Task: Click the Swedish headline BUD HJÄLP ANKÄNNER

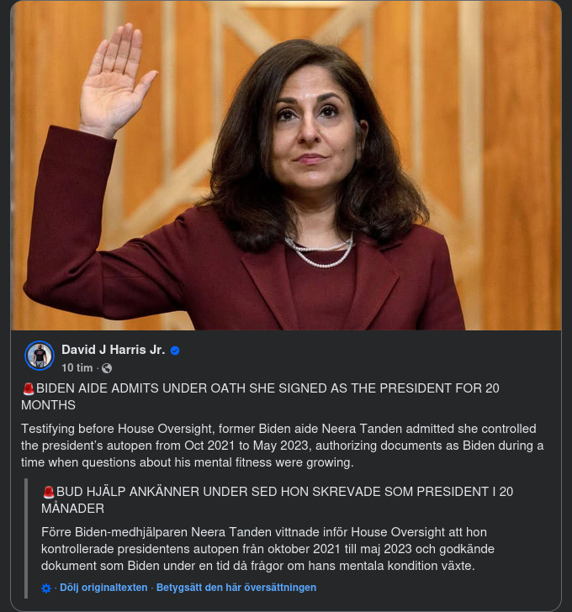Action: coord(278,500)
